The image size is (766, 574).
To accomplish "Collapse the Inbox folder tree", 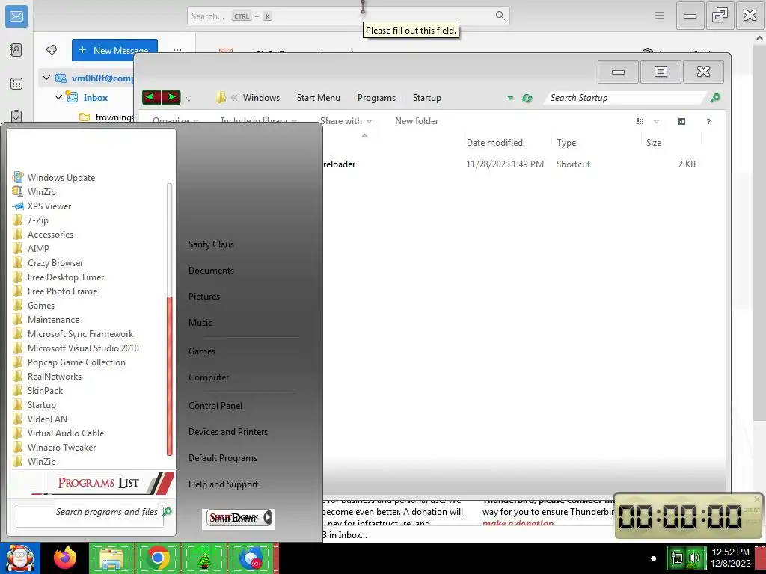I will click(58, 97).
